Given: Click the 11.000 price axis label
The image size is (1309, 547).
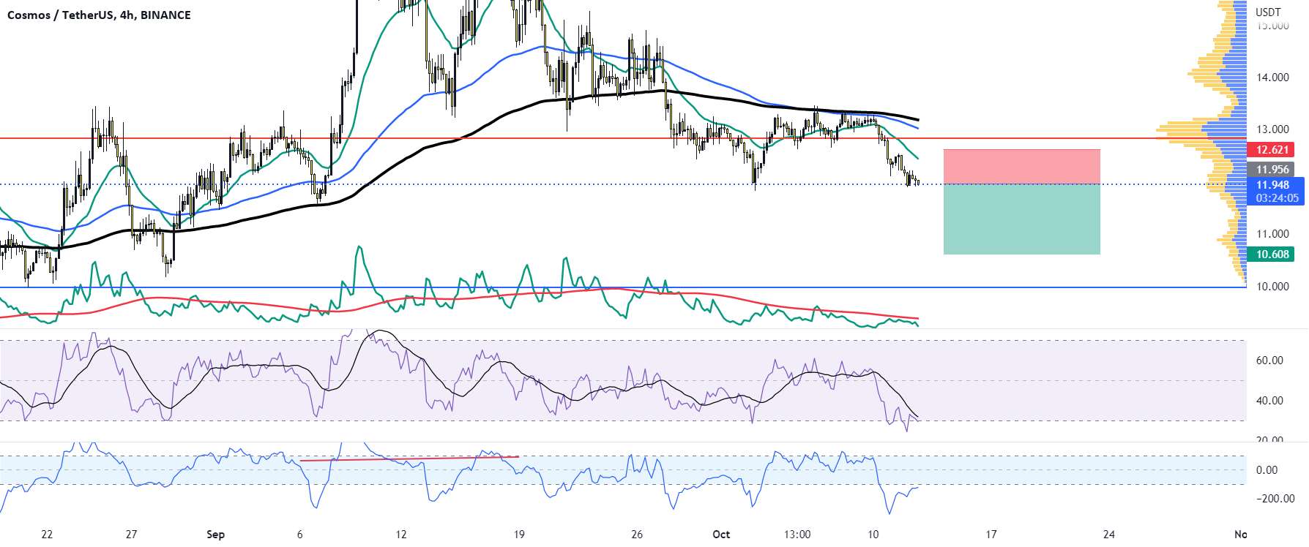Looking at the screenshot, I should coord(1272,234).
